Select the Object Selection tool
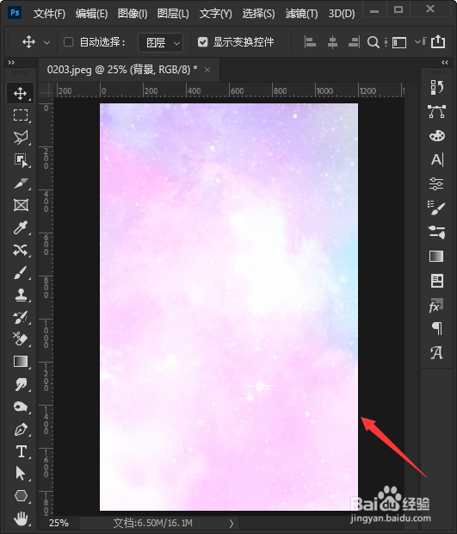The image size is (457, 534). pyautogui.click(x=21, y=160)
